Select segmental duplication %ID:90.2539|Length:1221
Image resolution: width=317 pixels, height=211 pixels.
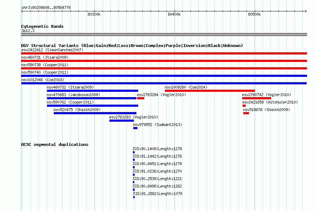point(157,179)
